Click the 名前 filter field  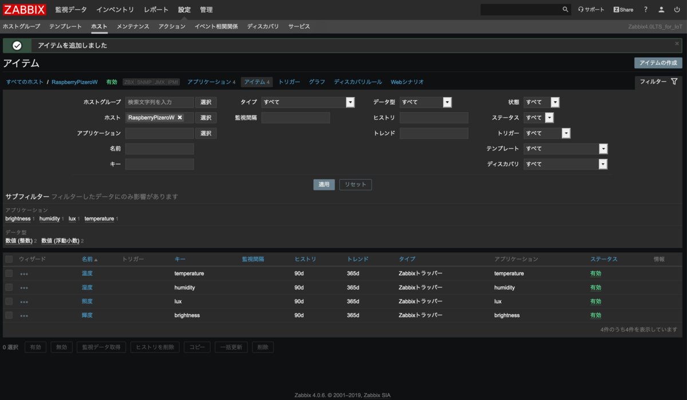point(160,149)
